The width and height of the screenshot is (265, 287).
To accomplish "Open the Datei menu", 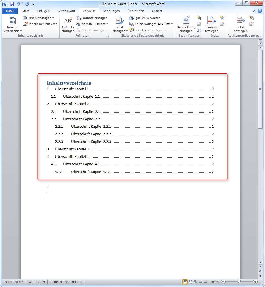I will 10,11.
